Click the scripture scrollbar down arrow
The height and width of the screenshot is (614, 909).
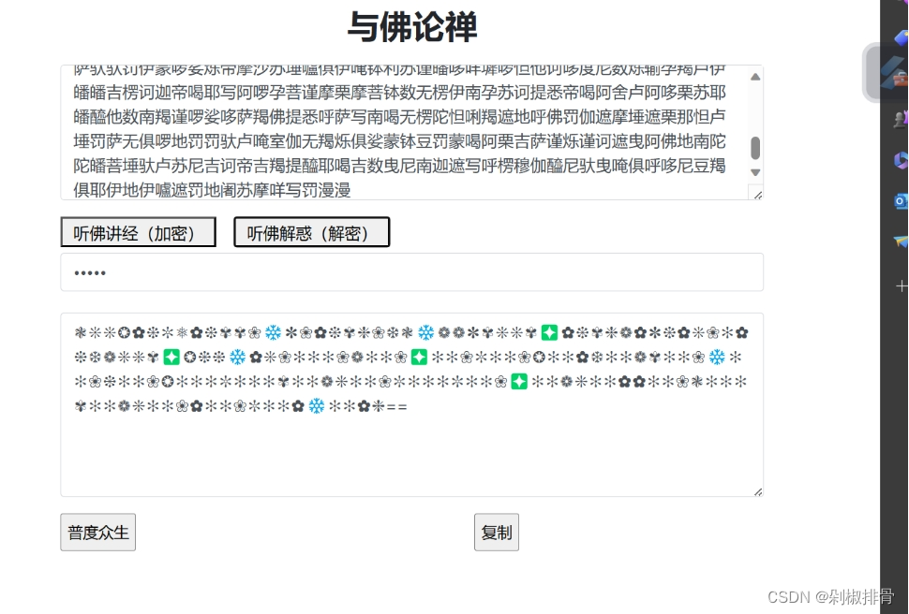coord(754,172)
